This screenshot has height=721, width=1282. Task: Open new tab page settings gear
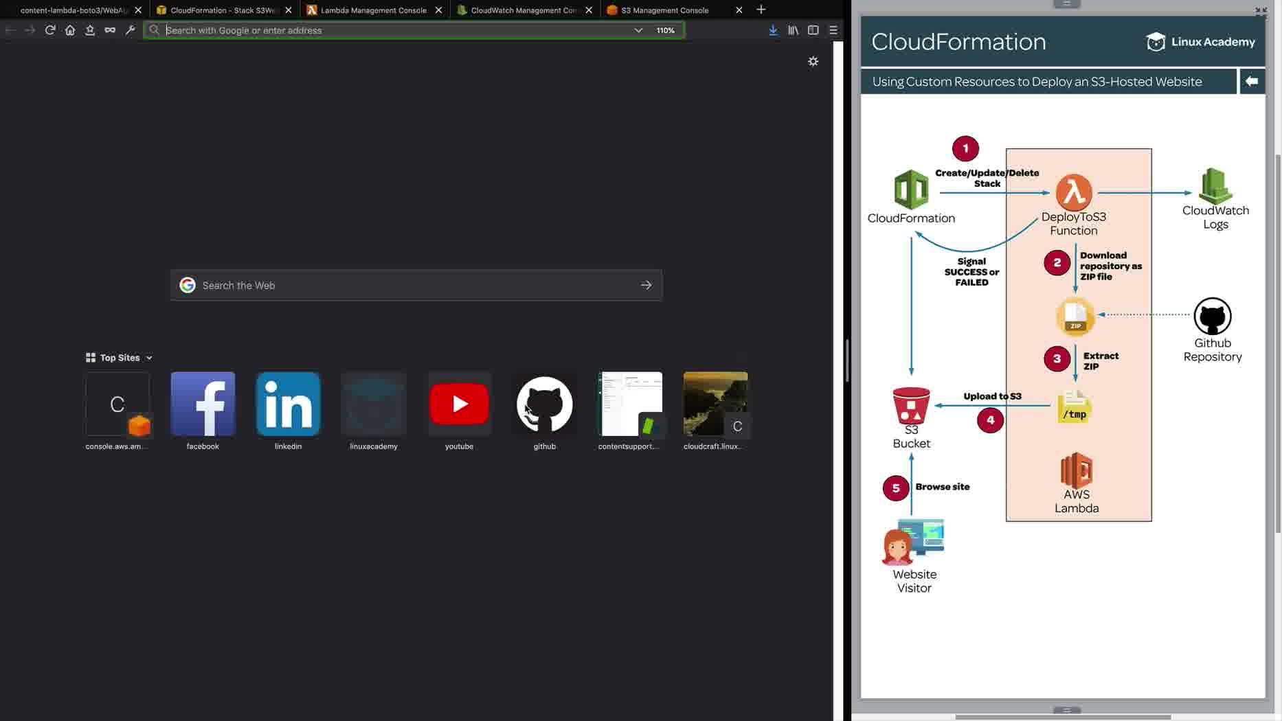813,61
